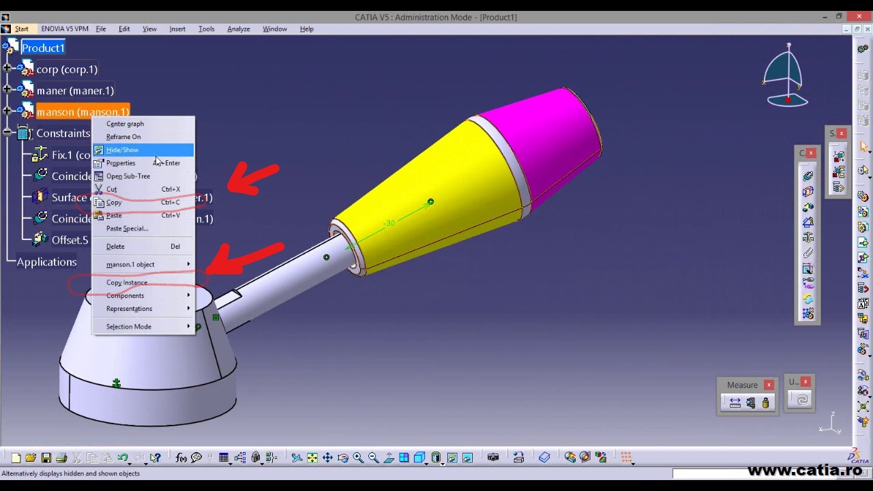
Task: Click the Select arrow tool on right toolbar
Action: pyautogui.click(x=863, y=147)
